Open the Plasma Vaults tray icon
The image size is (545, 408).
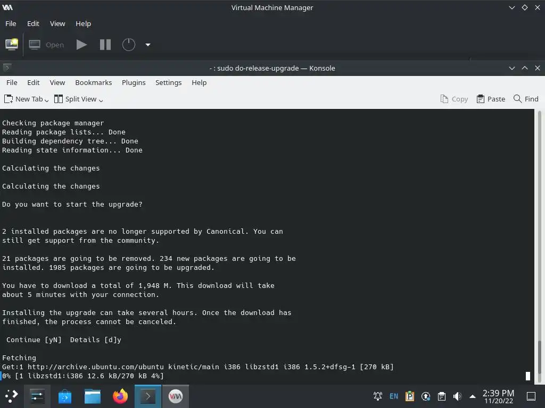click(x=410, y=396)
